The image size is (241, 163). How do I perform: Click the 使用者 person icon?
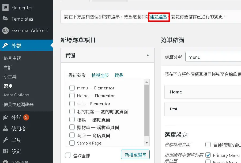coord(5,128)
